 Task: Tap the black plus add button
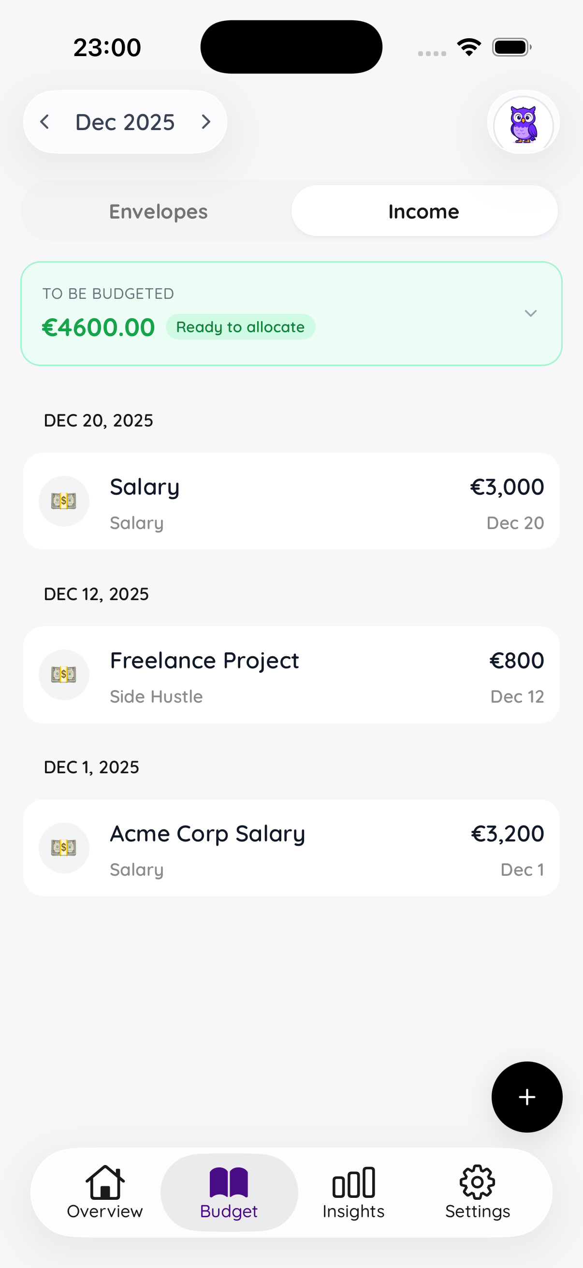[526, 1097]
